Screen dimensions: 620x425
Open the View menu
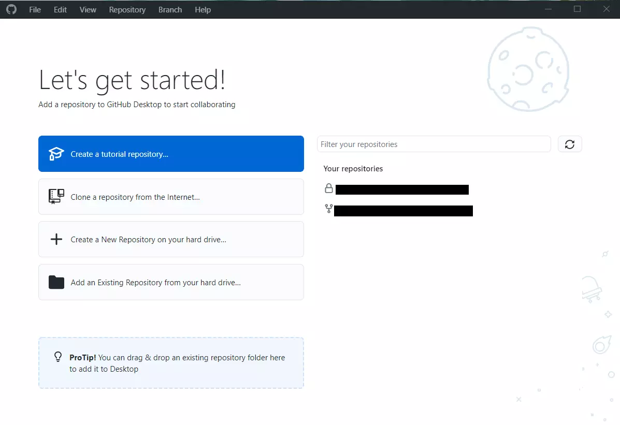click(x=88, y=9)
